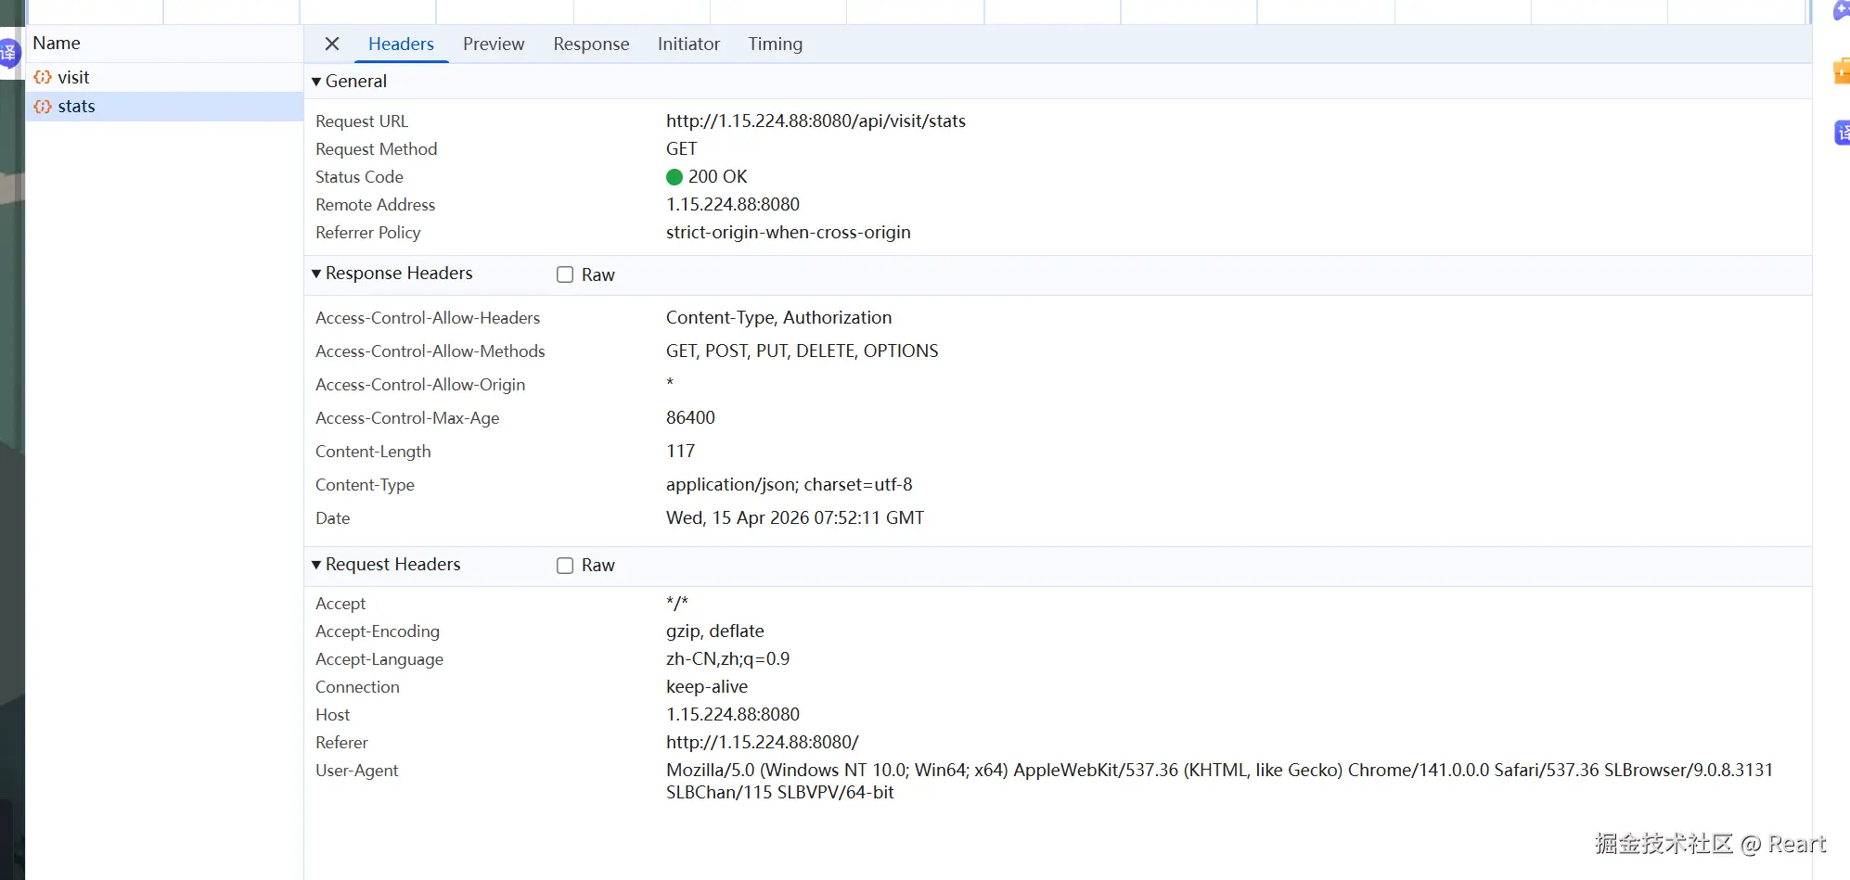Enable Raw view for Request Headers
This screenshot has width=1850, height=880.
tap(565, 566)
